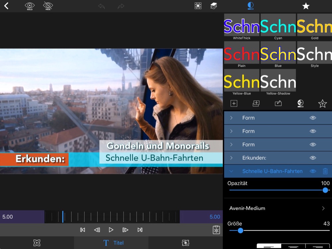Tap the back arrow icon
332x249 pixels.
coord(6,6)
